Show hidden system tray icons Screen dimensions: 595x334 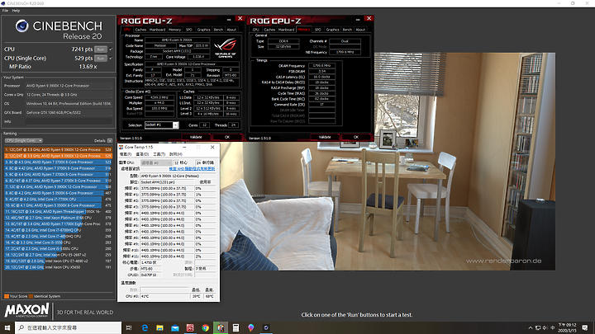pos(530,327)
